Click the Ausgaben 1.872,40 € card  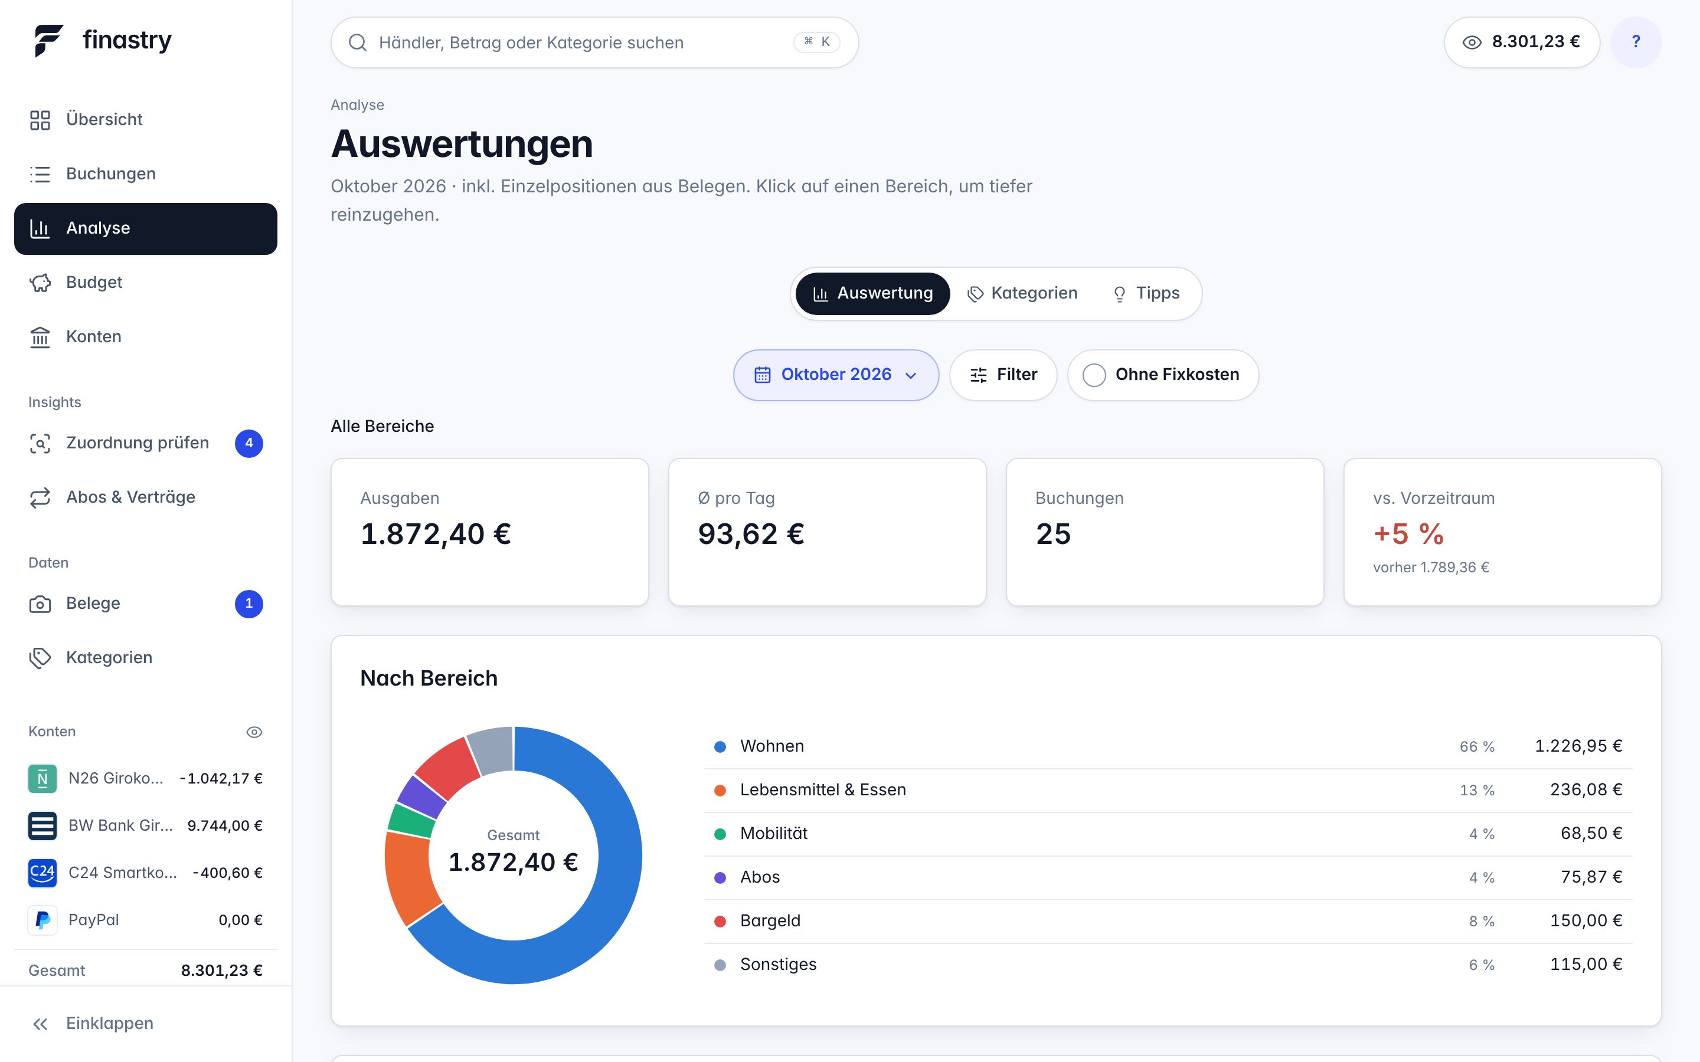(489, 532)
